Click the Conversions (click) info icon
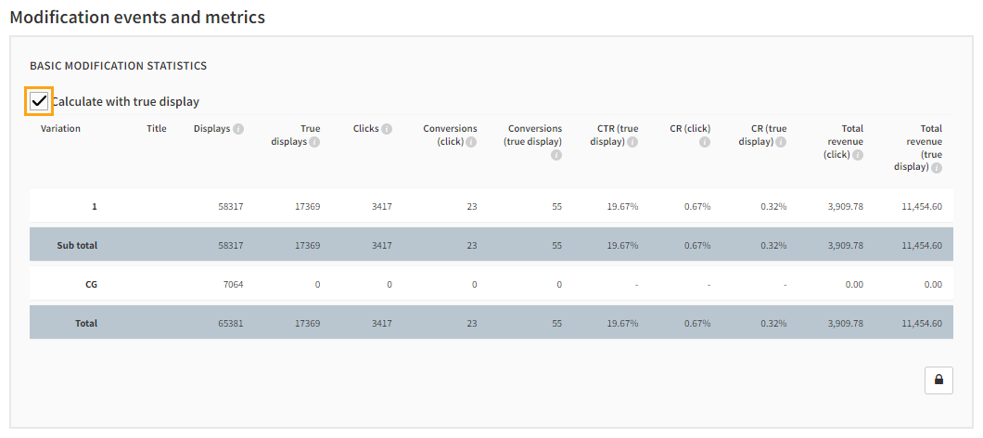 (x=471, y=142)
